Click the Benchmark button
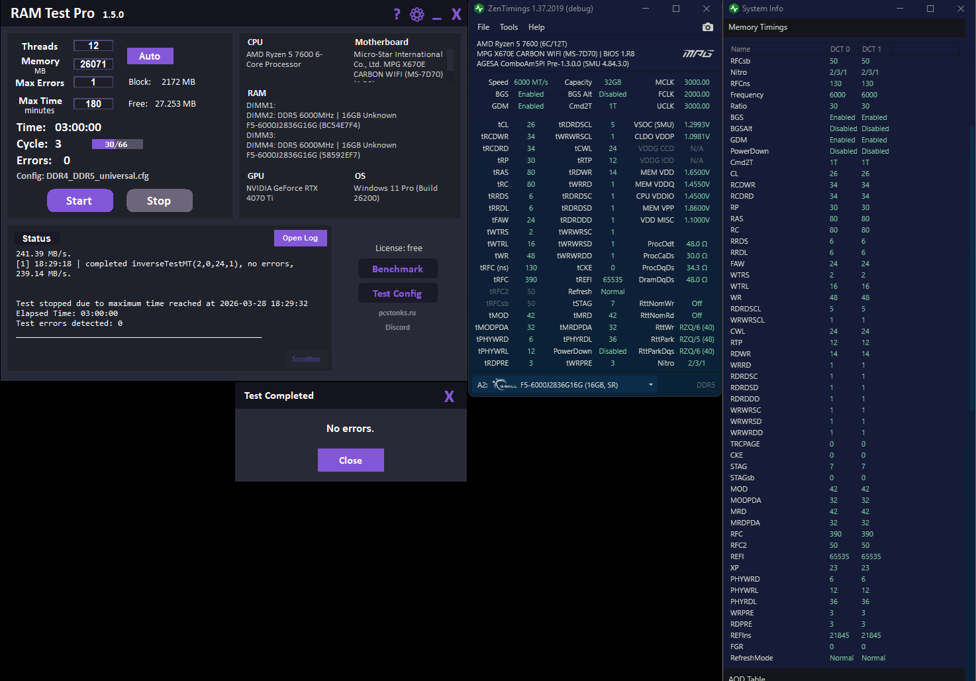Image resolution: width=976 pixels, height=681 pixels. click(x=397, y=269)
